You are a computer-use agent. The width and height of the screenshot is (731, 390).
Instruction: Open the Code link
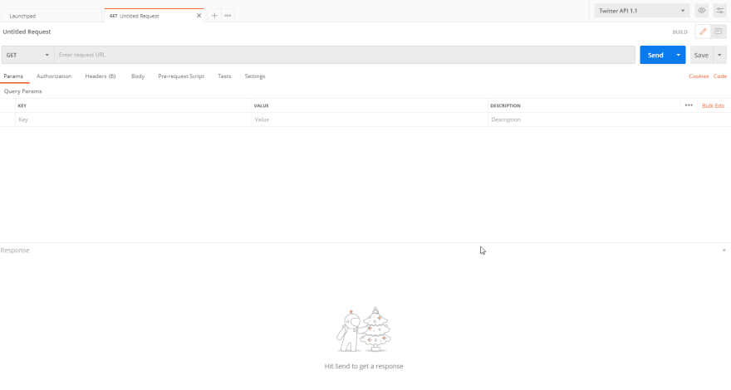720,76
